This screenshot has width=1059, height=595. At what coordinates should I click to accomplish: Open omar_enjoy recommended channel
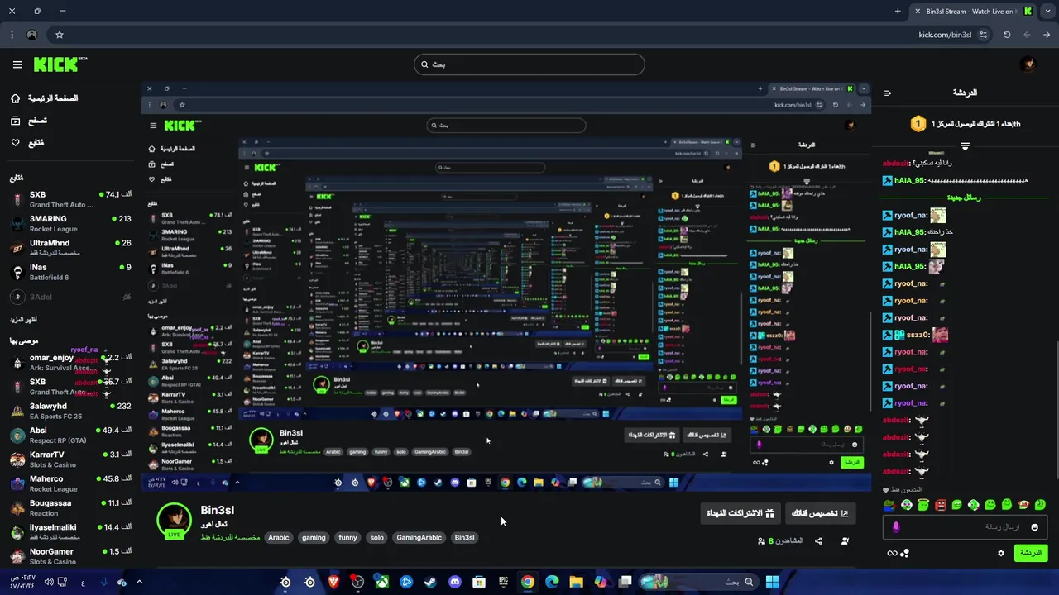point(69,363)
